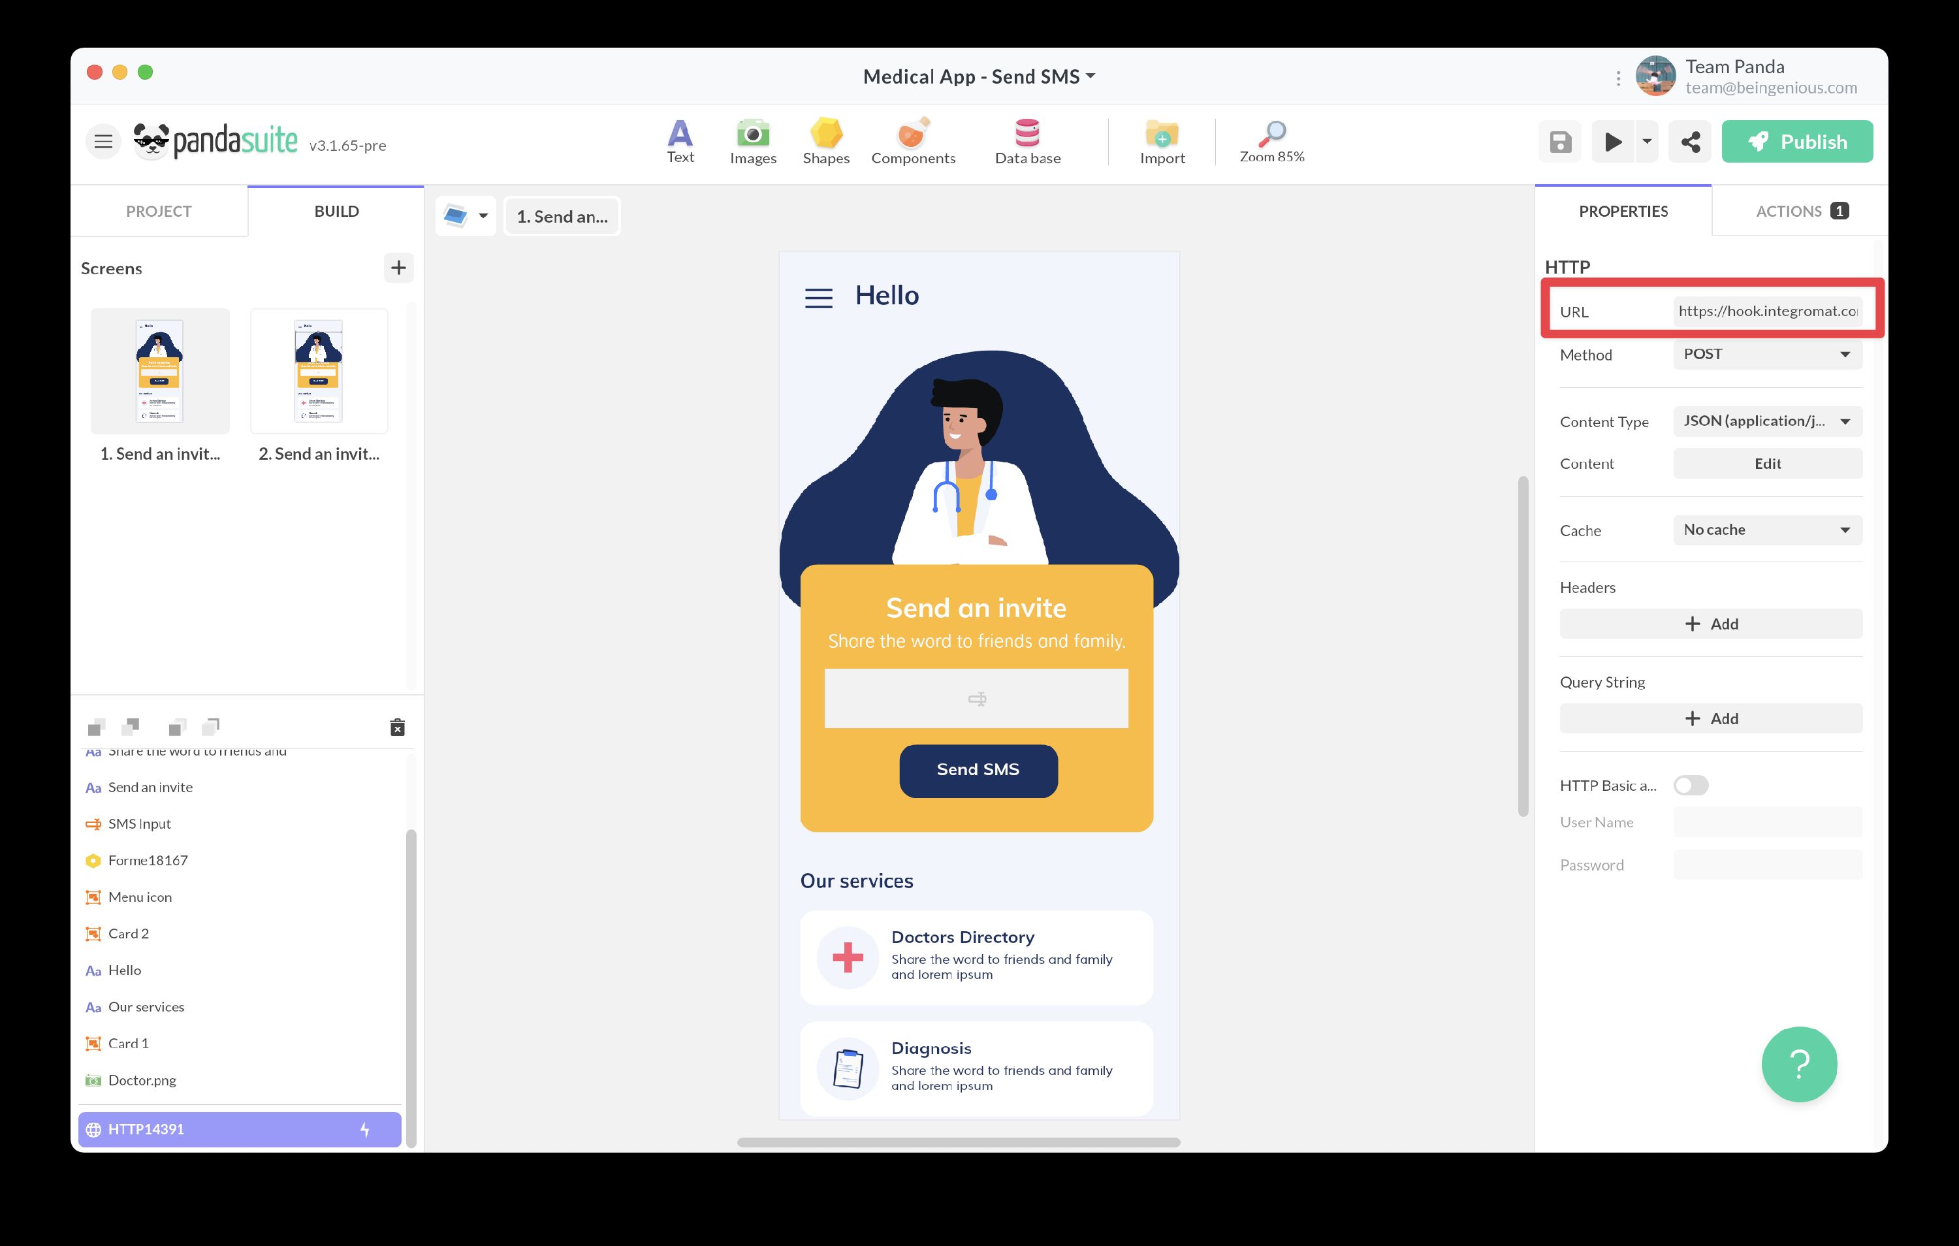Screen dimensions: 1959x1246
Task: Delete layer with the trash icon
Action: point(397,727)
